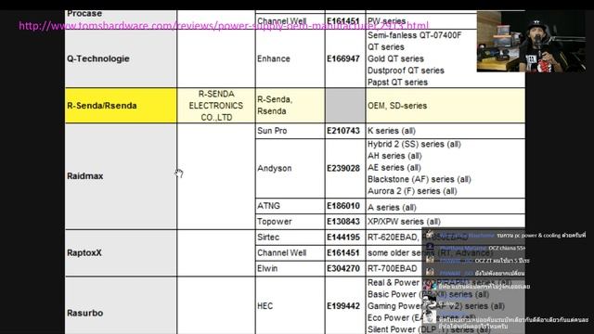Screen dimensions: 594x334
Task: Select UL number E304270
Action: (x=343, y=268)
